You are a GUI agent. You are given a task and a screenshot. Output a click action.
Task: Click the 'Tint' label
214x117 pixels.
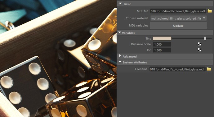(148, 38)
